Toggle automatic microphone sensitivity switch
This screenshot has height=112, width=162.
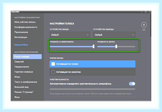coord(132,84)
